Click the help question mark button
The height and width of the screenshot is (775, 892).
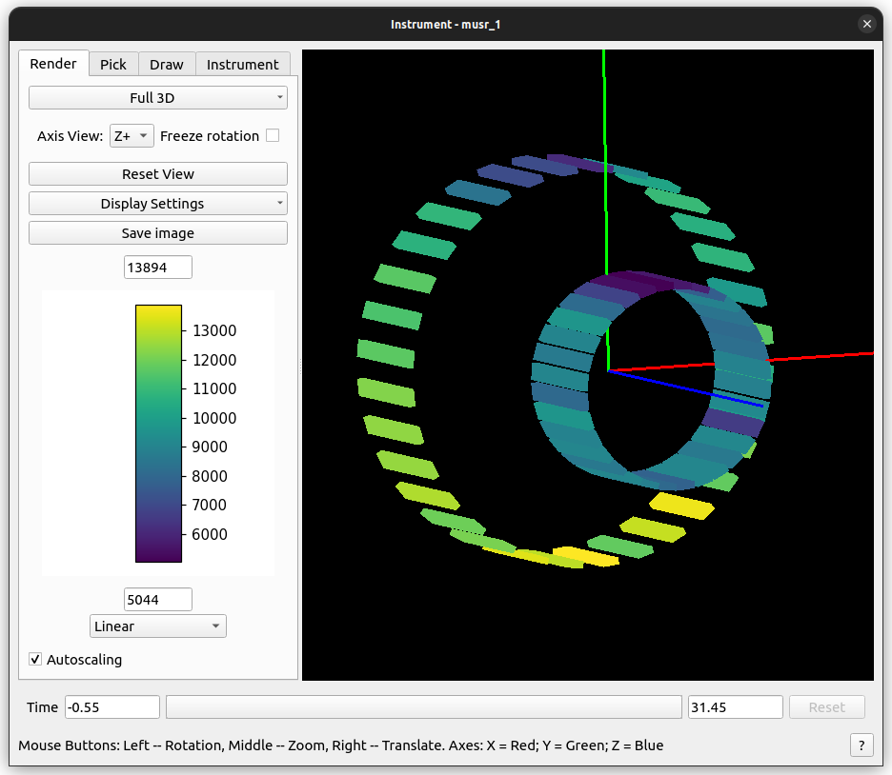pyautogui.click(x=861, y=745)
